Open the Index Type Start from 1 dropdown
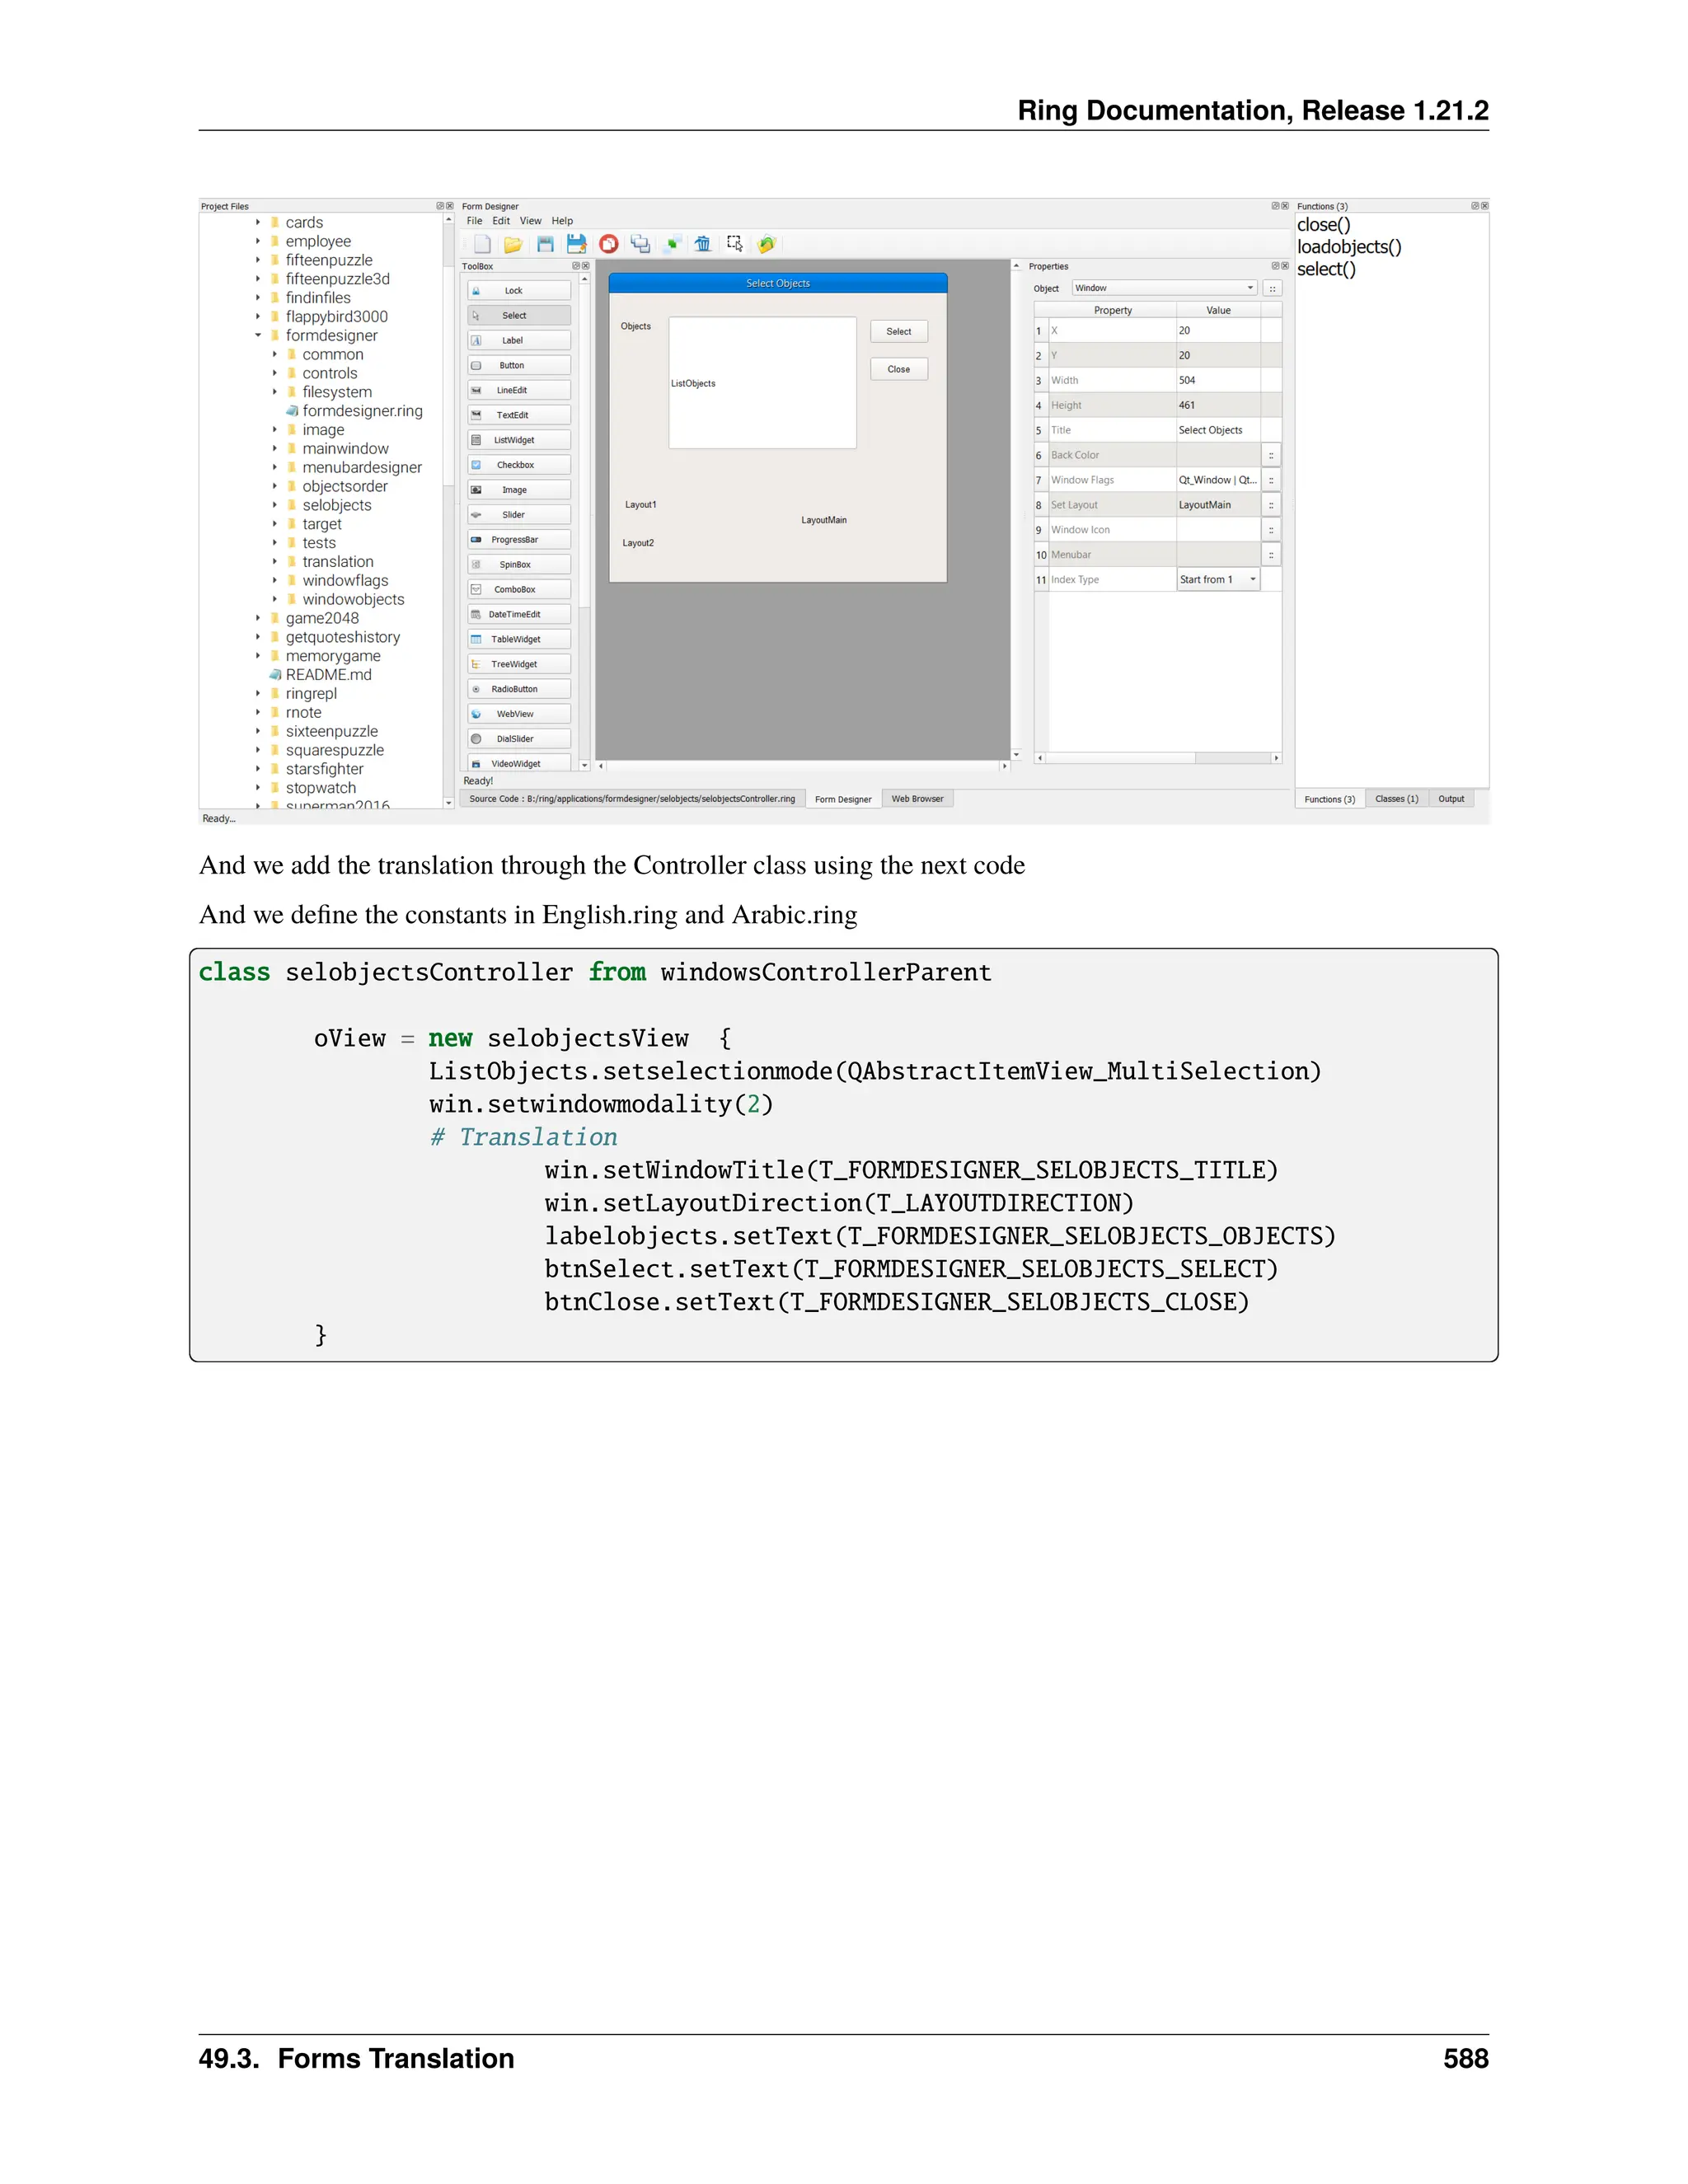1688x2184 pixels. (x=1217, y=580)
